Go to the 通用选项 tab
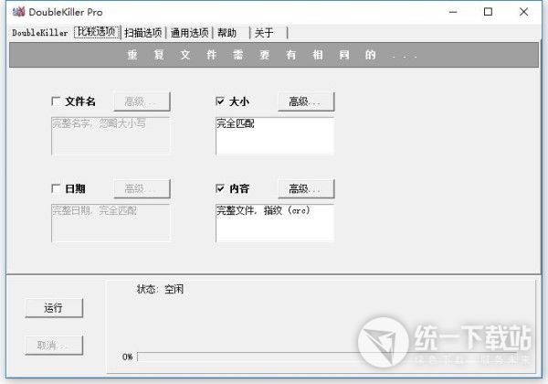This screenshot has height=384, width=548. (x=189, y=33)
